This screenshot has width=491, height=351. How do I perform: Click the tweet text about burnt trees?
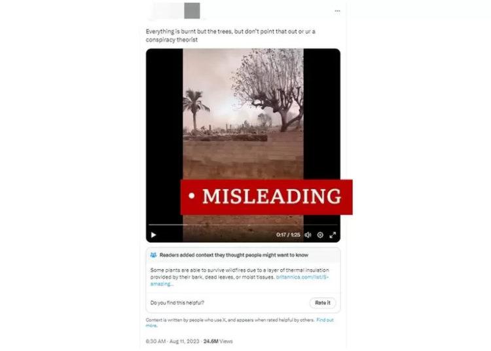pos(230,35)
